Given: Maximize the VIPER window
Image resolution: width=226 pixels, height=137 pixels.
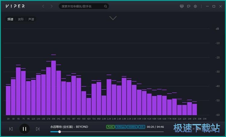Looking at the screenshot, I should click(x=214, y=6).
